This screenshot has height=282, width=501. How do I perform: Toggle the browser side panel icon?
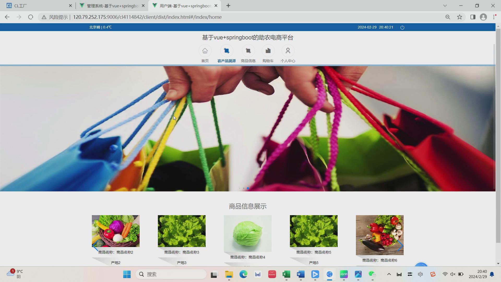pos(473,17)
